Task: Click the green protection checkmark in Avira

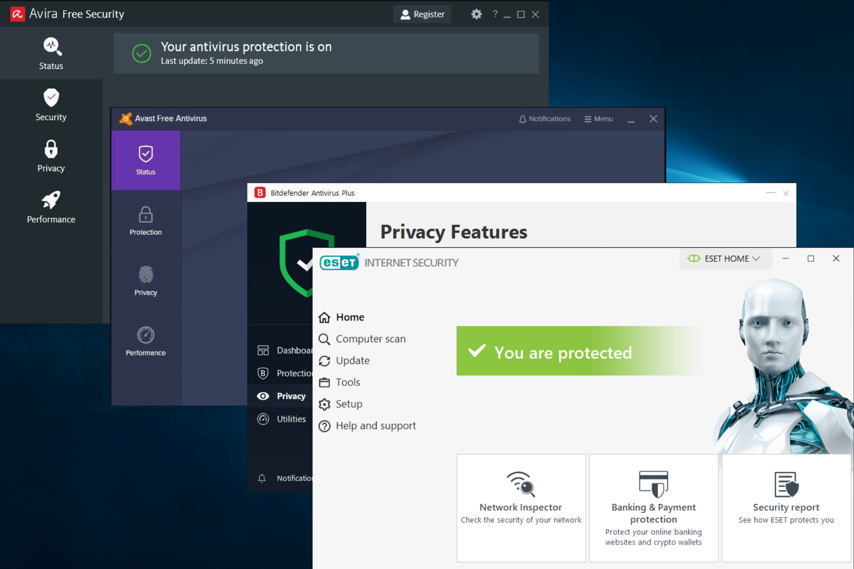Action: (x=141, y=53)
